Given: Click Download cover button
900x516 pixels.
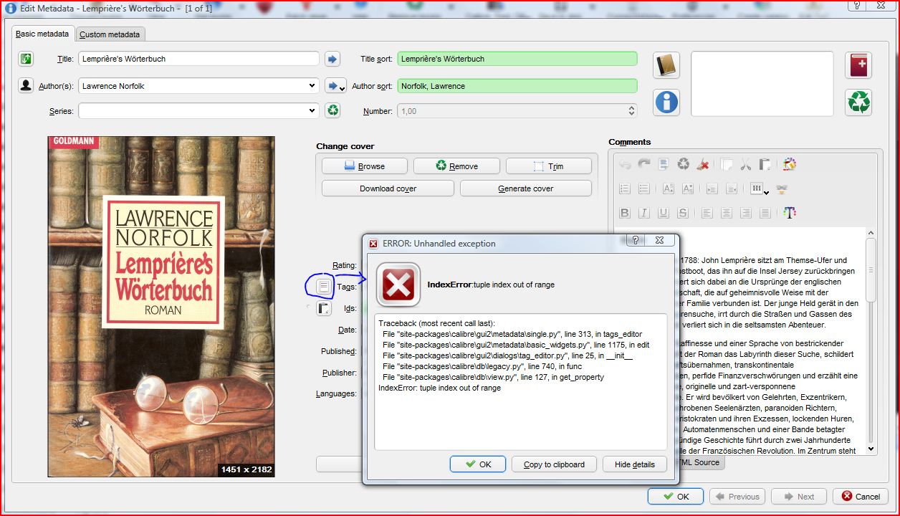Looking at the screenshot, I should coord(388,188).
